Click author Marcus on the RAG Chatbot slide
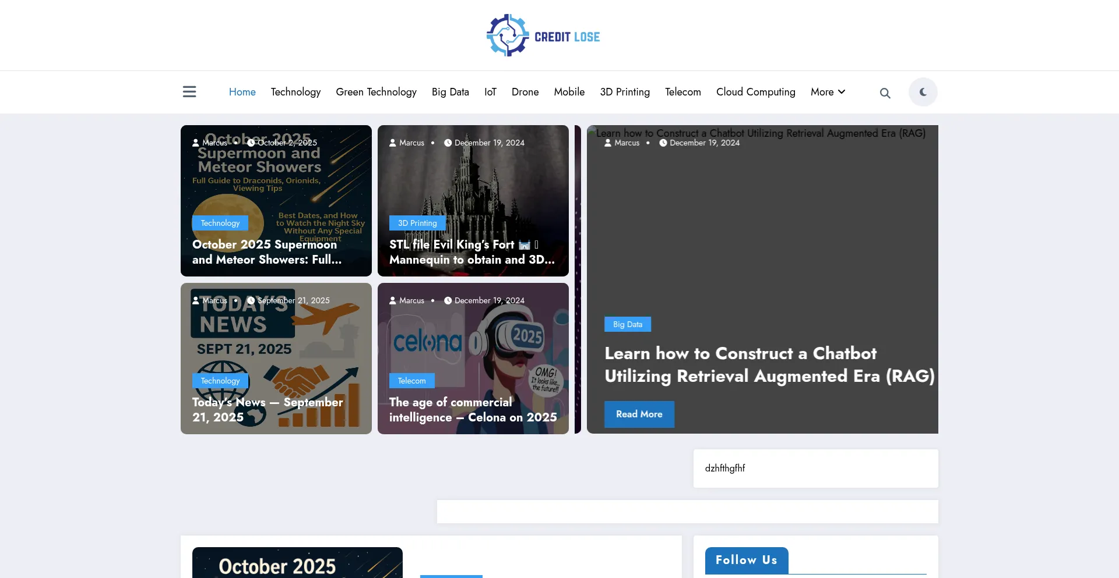 (622, 143)
